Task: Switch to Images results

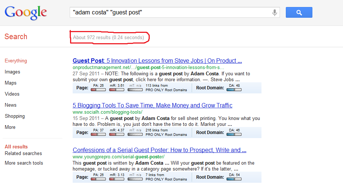Action: 13,72
